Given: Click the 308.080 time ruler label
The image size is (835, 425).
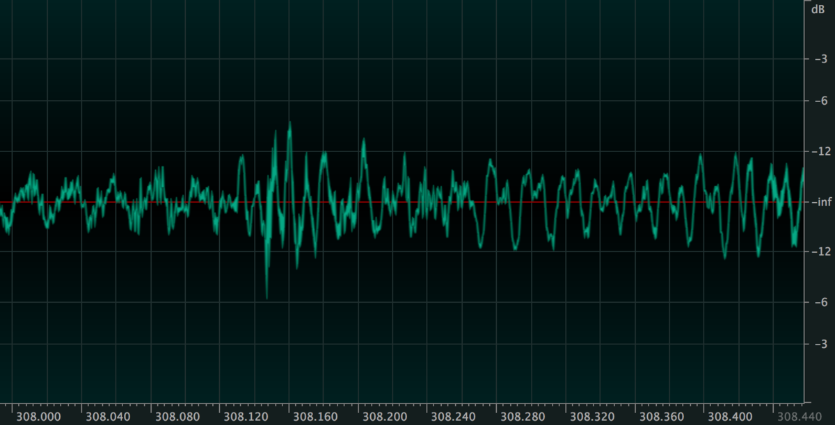Looking at the screenshot, I should click(x=178, y=417).
